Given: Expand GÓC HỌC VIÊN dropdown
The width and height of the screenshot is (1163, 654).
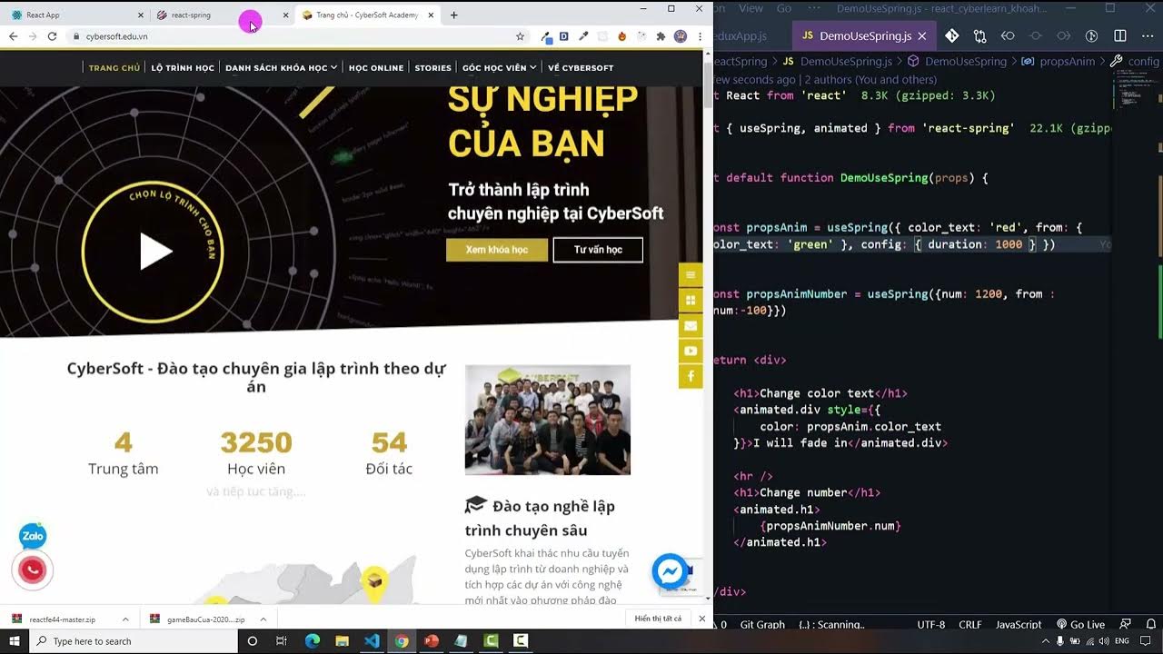Looking at the screenshot, I should (x=499, y=68).
